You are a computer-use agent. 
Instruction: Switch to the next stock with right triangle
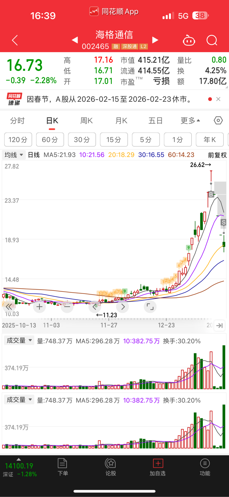155,40
